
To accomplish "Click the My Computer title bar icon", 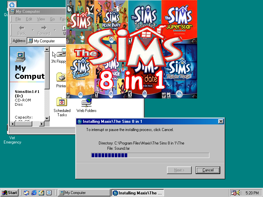I will 12,11.
